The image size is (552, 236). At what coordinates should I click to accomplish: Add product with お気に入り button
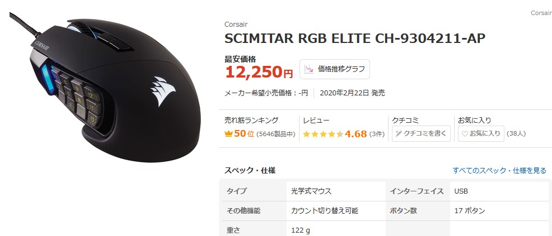(481, 133)
